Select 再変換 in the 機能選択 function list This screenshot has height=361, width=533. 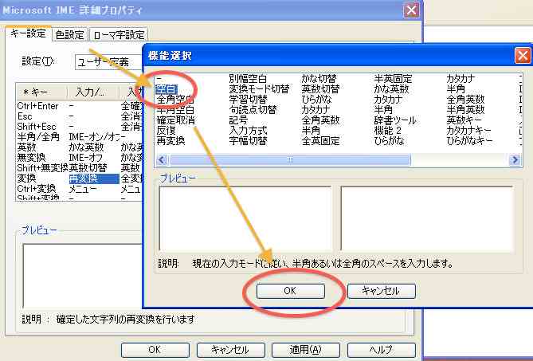point(170,141)
